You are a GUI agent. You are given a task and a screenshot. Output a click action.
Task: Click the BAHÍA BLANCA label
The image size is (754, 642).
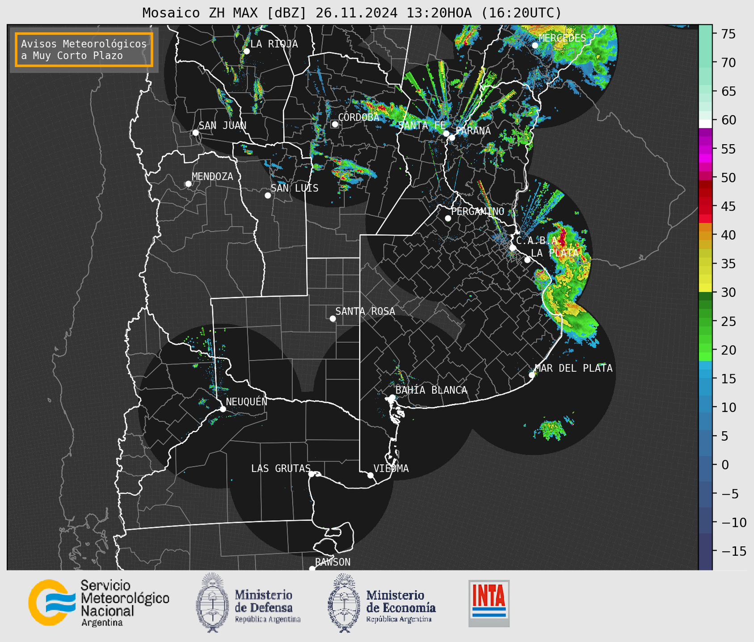point(431,390)
